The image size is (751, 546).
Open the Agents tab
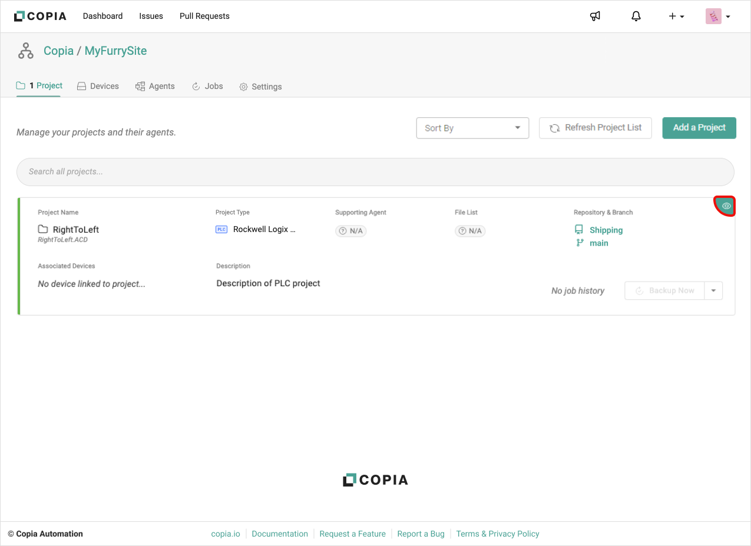tap(155, 86)
